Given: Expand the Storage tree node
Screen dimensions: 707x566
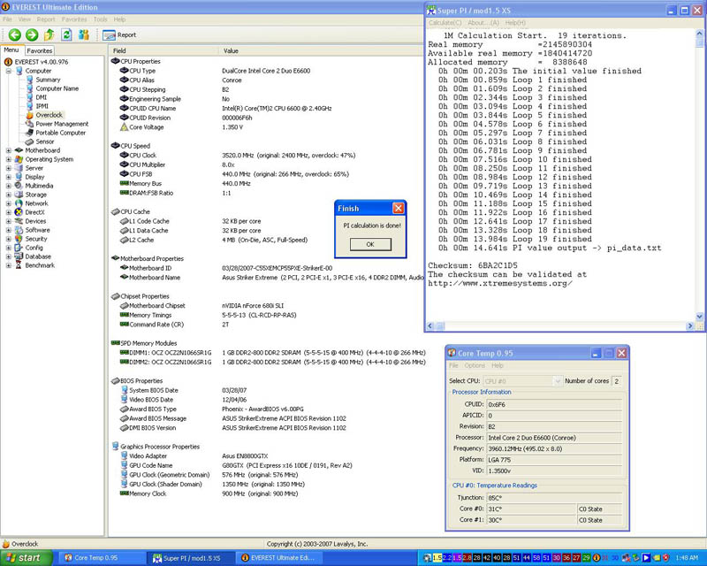Looking at the screenshot, I should [9, 195].
